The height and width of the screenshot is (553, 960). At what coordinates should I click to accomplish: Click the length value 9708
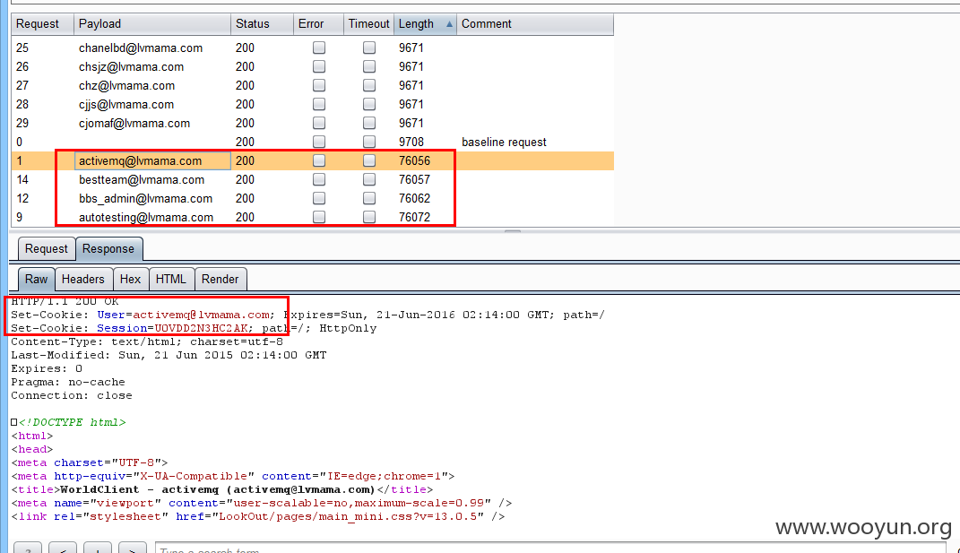pyautogui.click(x=411, y=143)
